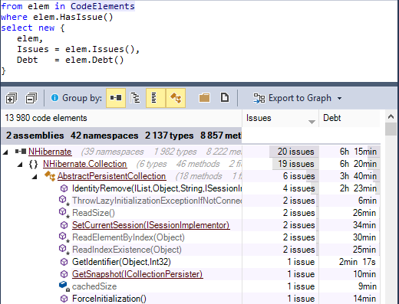Click the scrollbar up arrow
This screenshot has width=399, height=304.
(391, 117)
